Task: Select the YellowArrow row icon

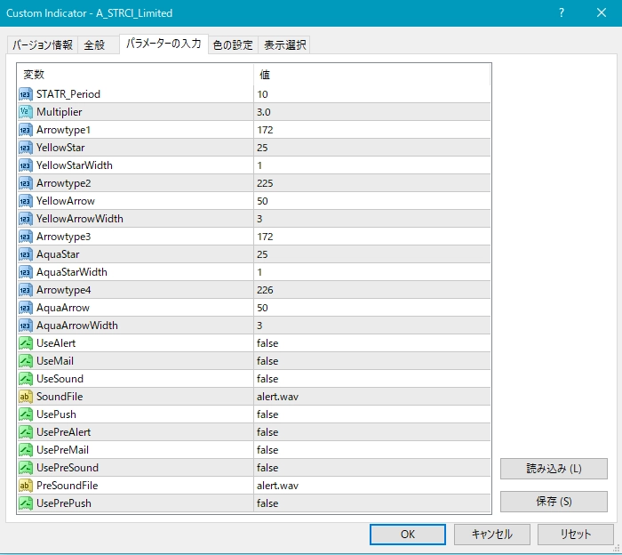Action: click(26, 201)
